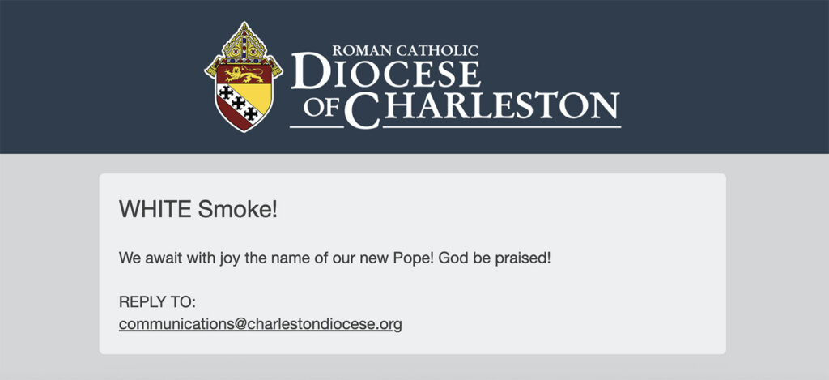
Task: Open the communications@charlestondiocese.org email link
Action: [260, 324]
